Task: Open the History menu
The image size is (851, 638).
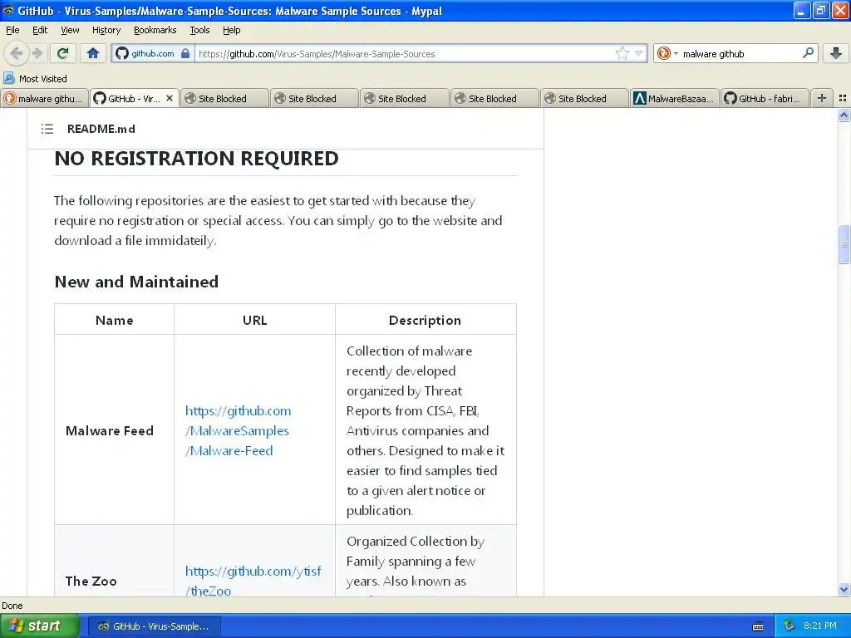Action: 106,30
